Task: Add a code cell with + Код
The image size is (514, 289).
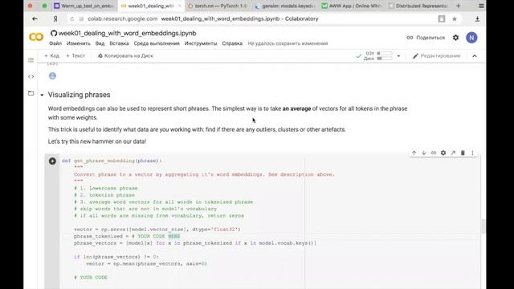Action: coord(51,55)
